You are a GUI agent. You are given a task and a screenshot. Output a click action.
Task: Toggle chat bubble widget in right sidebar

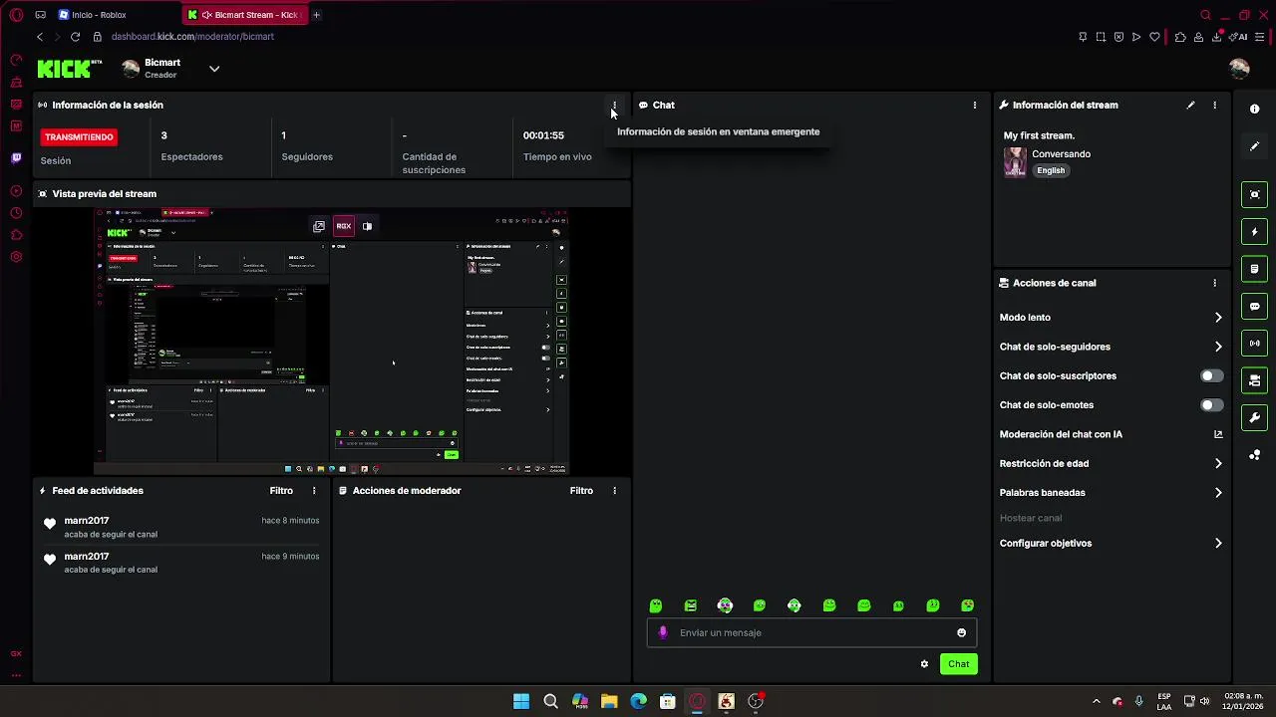pos(1255,307)
